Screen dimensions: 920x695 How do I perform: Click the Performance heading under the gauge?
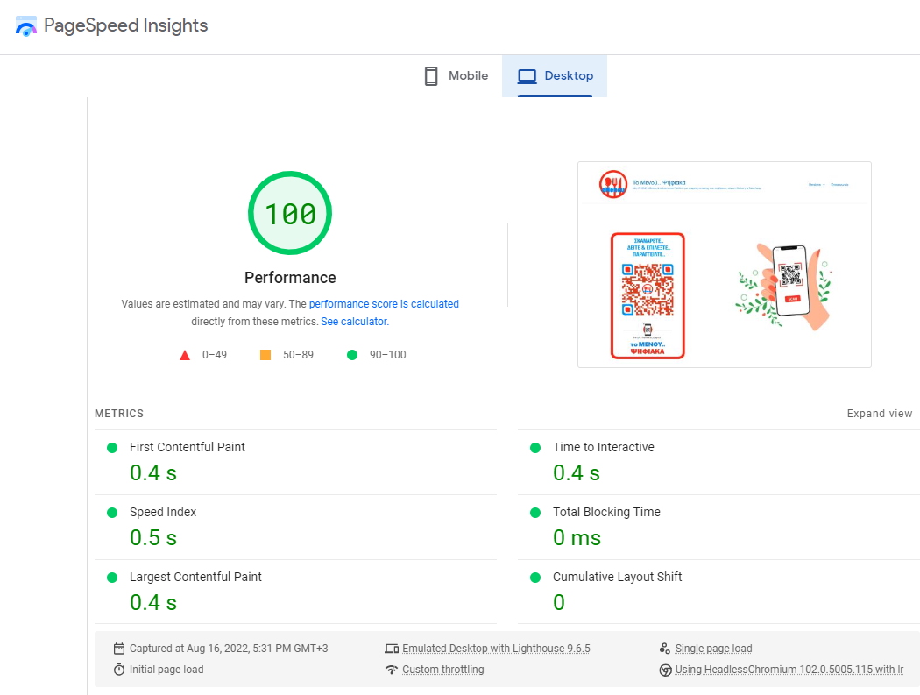point(290,278)
